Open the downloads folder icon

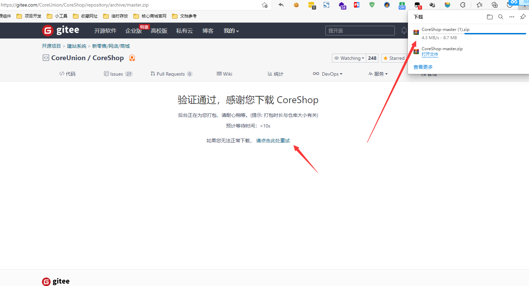tap(490, 17)
